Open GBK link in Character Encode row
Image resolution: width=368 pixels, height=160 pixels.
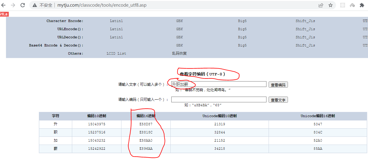click(x=179, y=21)
